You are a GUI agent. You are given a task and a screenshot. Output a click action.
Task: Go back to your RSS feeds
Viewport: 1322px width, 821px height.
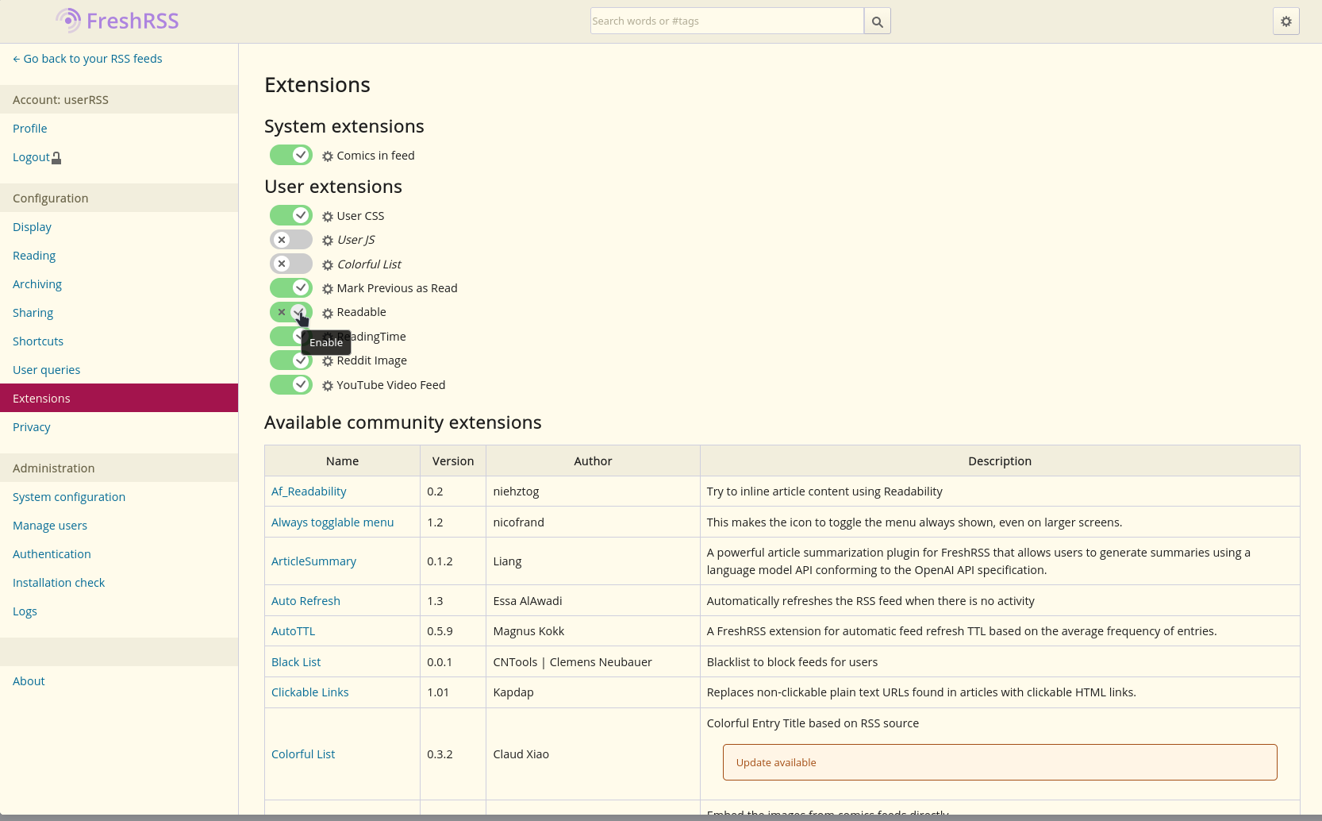87,59
